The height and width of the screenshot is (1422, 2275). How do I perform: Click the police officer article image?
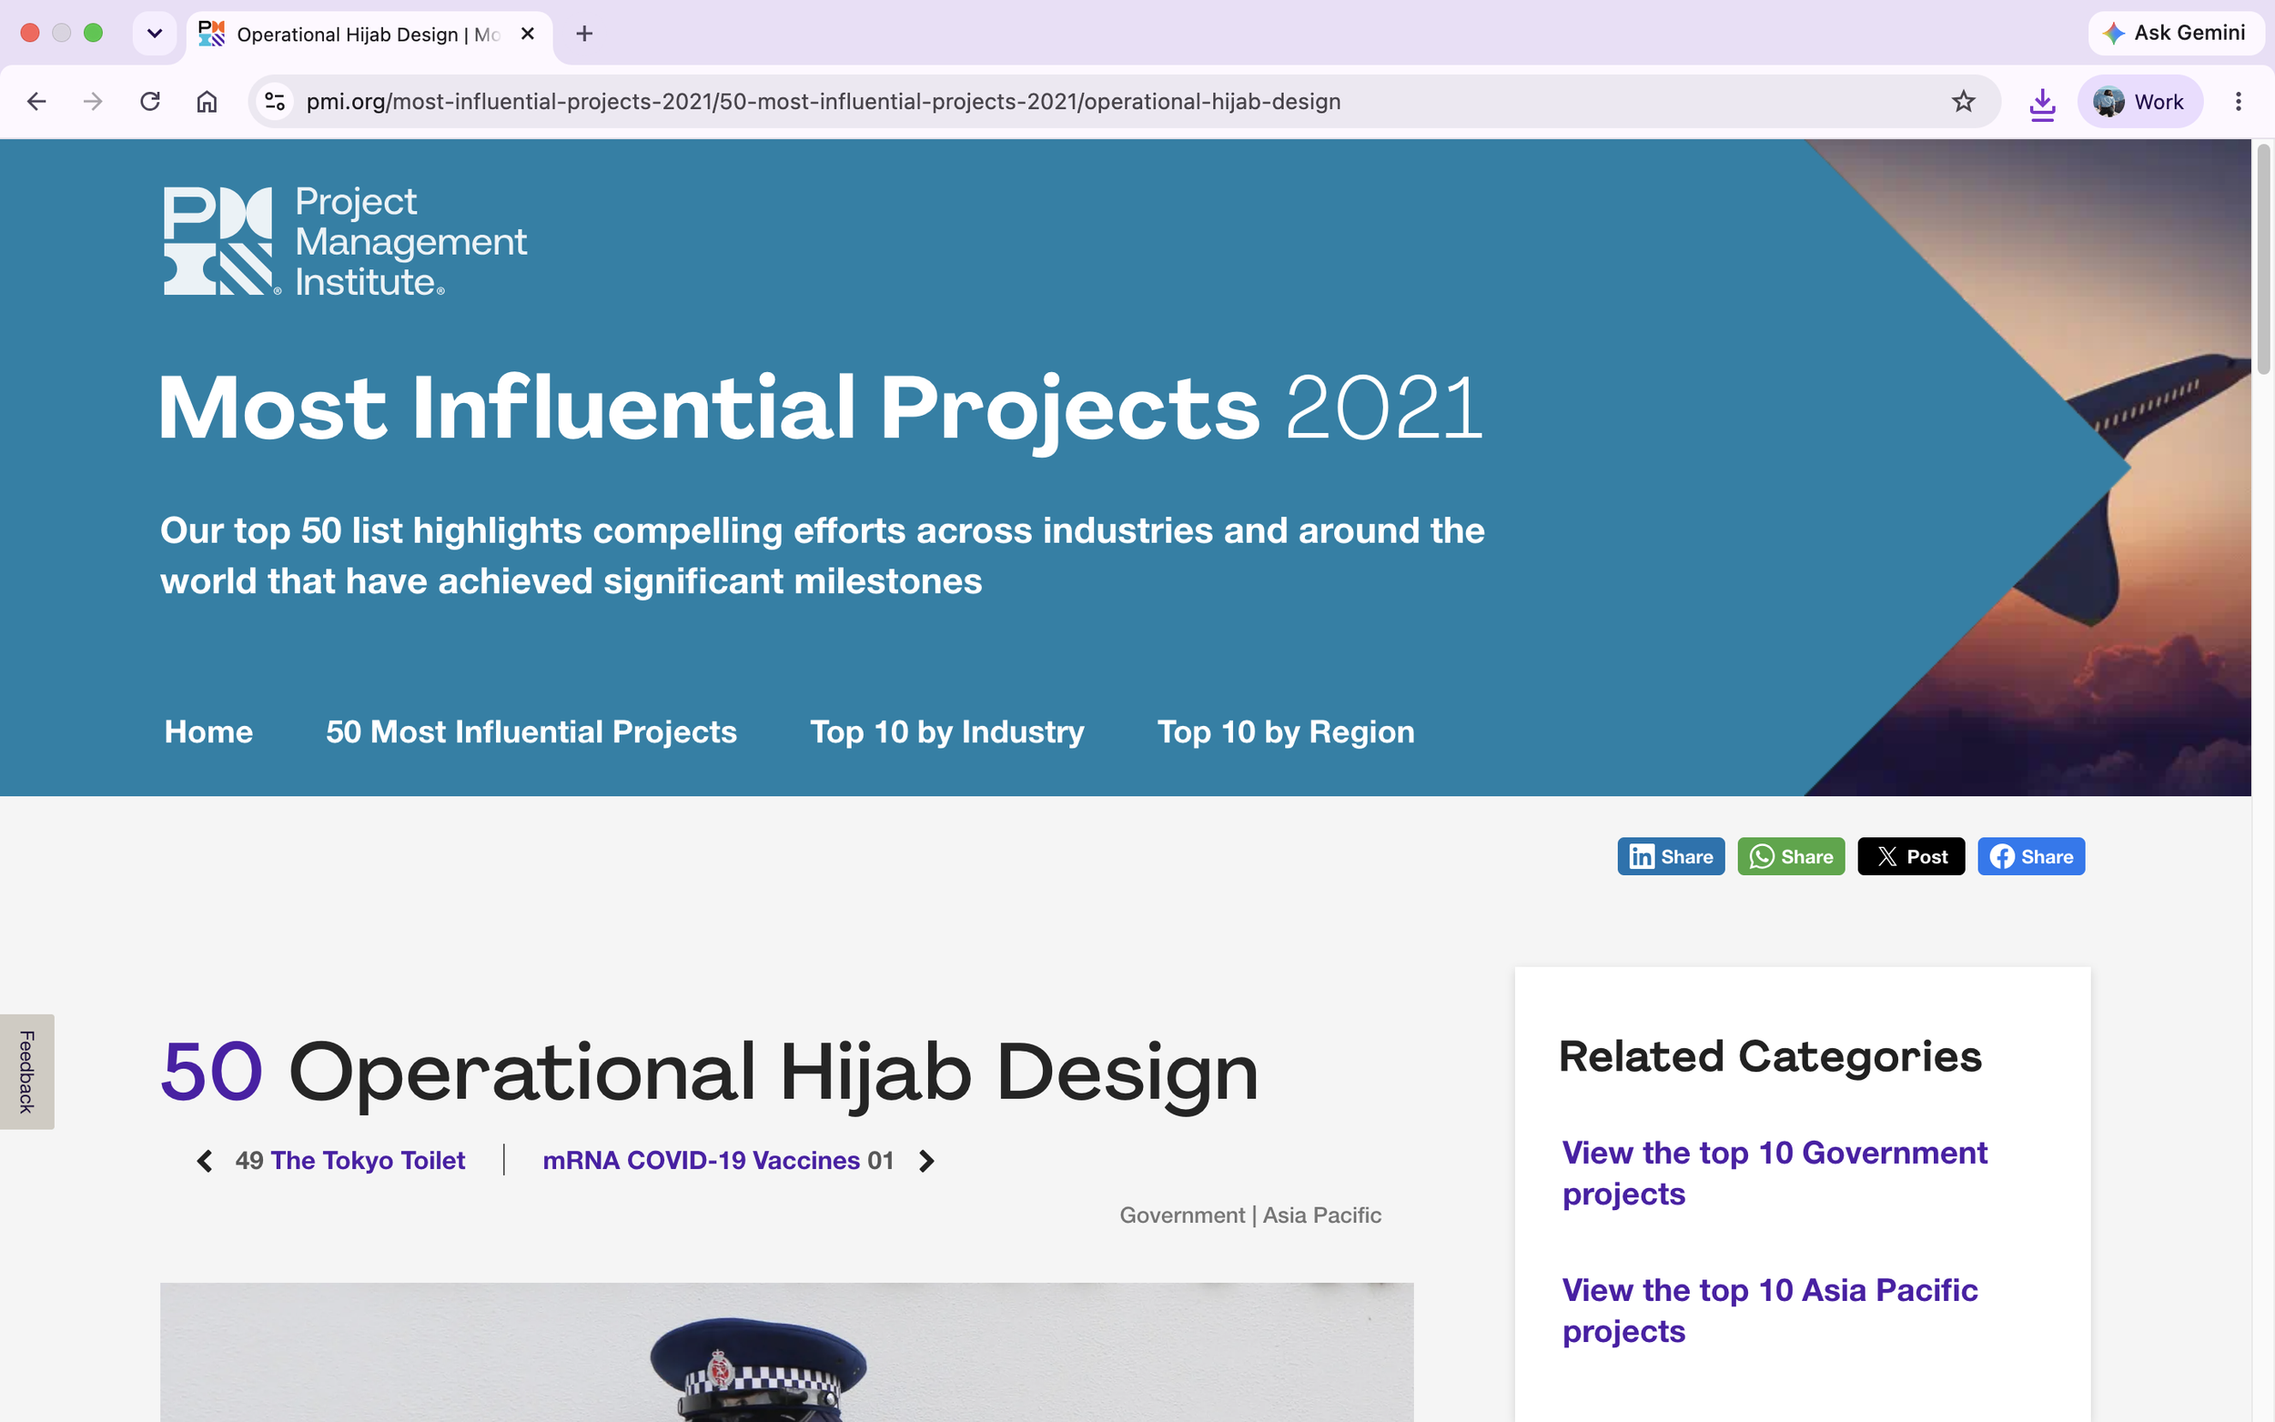click(786, 1351)
